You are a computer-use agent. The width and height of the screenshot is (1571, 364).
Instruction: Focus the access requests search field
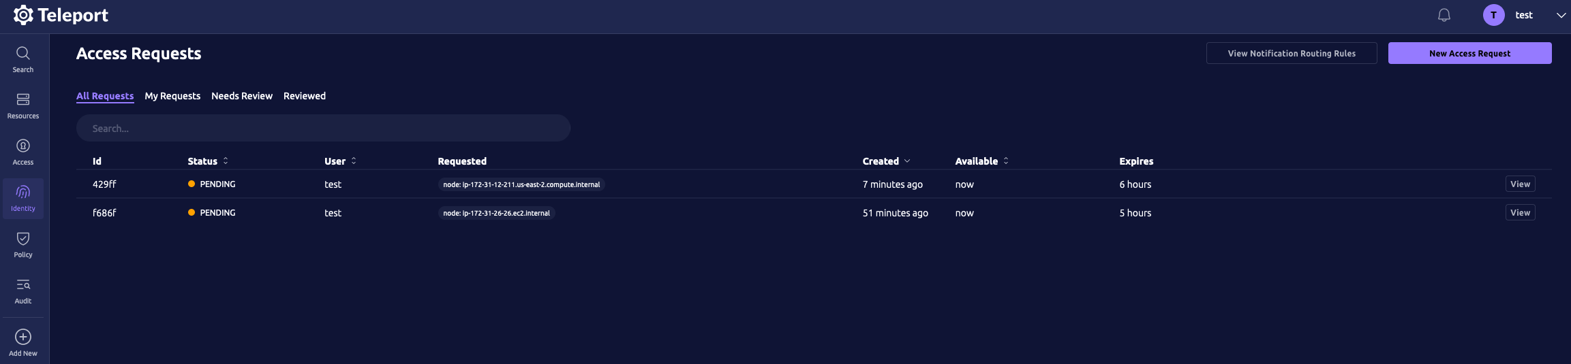coord(323,129)
